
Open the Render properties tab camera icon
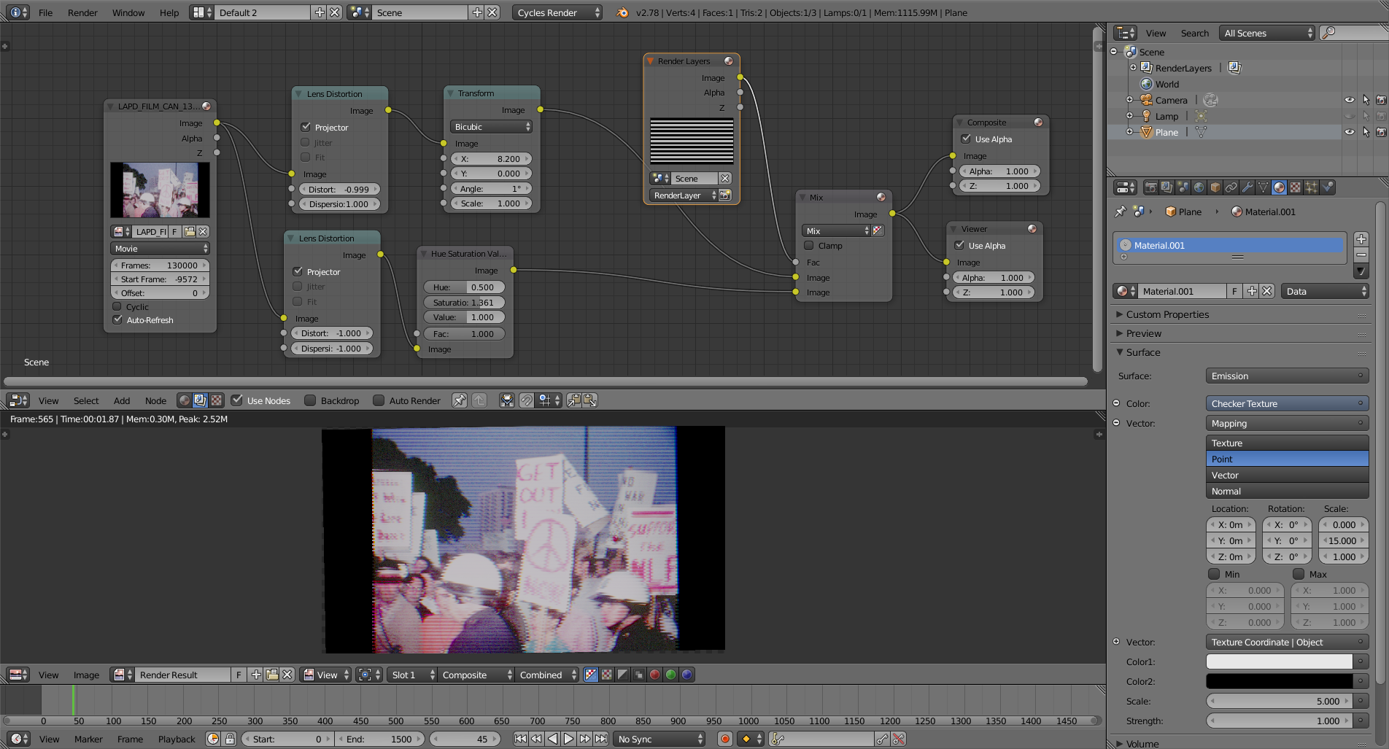point(1150,187)
